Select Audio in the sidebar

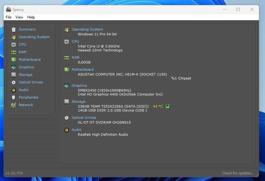coord(24,90)
